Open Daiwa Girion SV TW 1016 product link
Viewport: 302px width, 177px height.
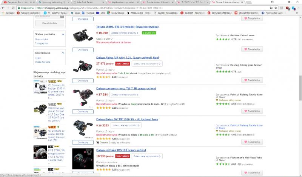pyautogui.click(x=127, y=119)
